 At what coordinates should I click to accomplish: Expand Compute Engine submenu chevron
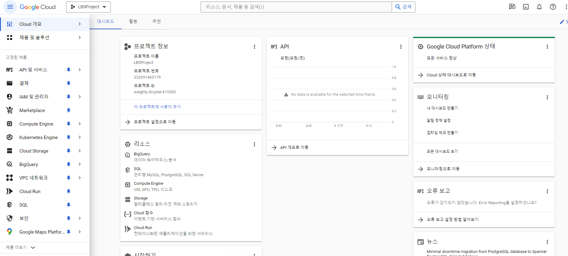pos(80,124)
